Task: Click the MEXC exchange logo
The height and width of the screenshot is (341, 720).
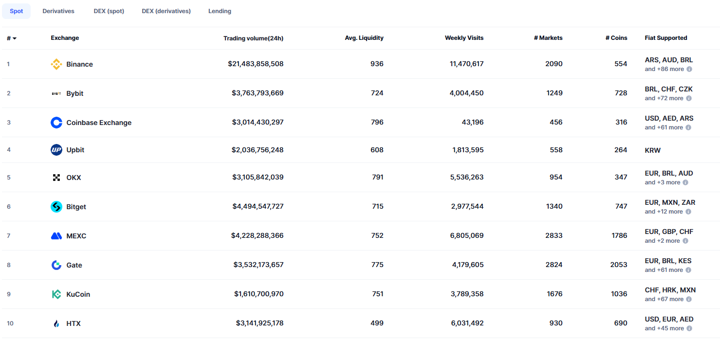Action: pyautogui.click(x=56, y=235)
